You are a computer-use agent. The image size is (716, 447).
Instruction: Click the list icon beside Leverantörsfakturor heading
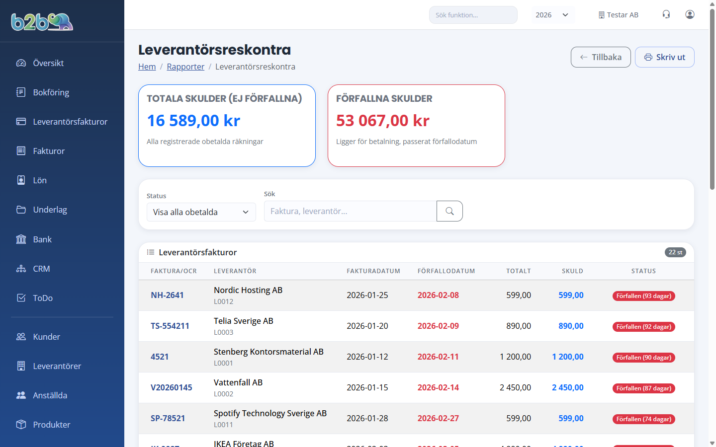pos(151,252)
